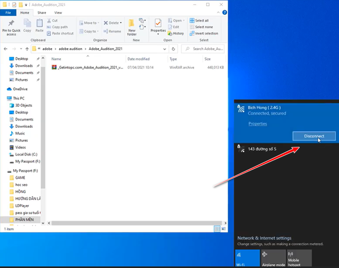Click the Cut scissors icon
Viewport: 339px width, 268px height.
[49, 20]
